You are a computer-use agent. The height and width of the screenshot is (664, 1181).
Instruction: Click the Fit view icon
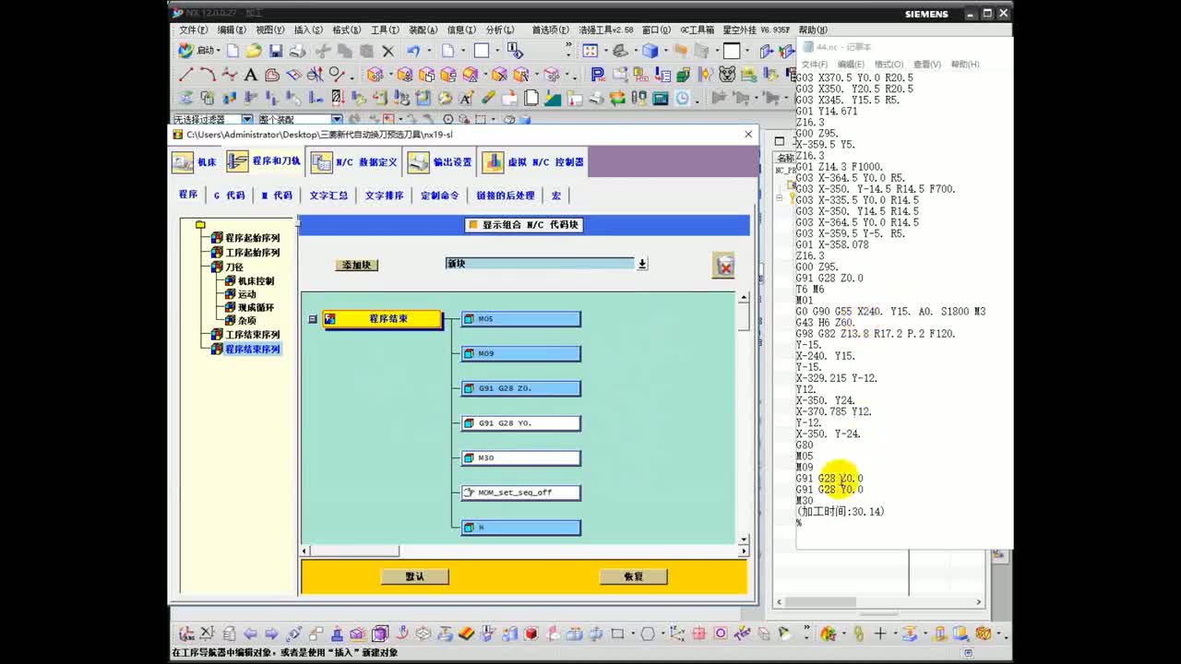(x=590, y=51)
